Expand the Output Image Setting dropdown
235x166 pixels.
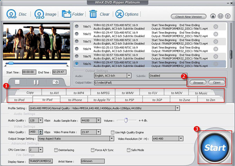(x=112, y=139)
